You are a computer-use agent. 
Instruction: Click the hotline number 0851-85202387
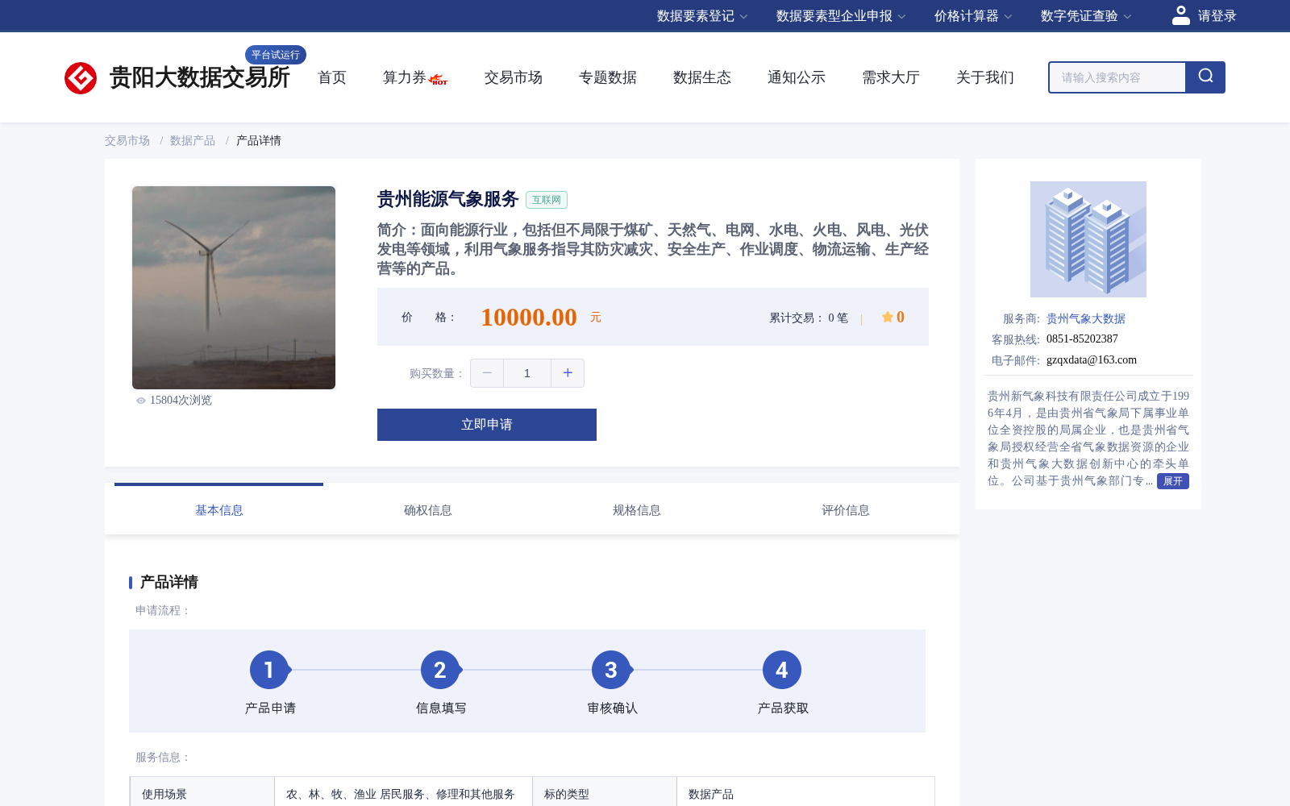(x=1082, y=339)
